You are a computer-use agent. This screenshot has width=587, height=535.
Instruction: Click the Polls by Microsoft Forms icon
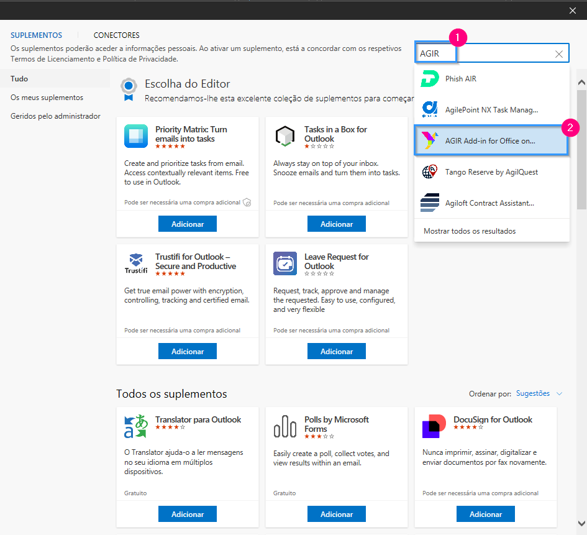tap(285, 426)
